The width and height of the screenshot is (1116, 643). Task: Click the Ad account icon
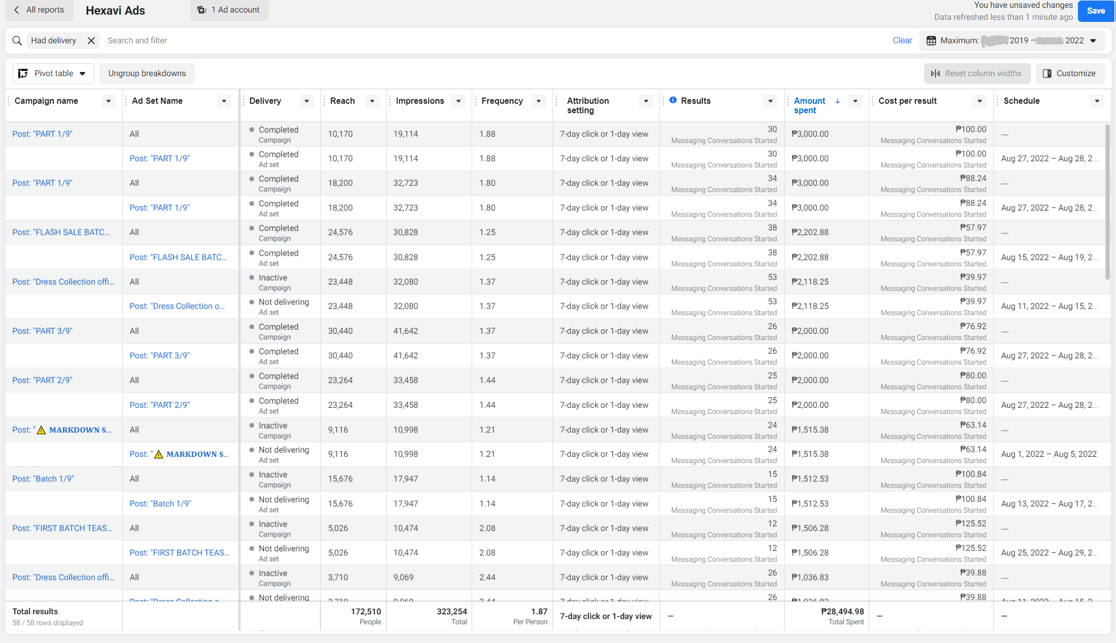(202, 10)
